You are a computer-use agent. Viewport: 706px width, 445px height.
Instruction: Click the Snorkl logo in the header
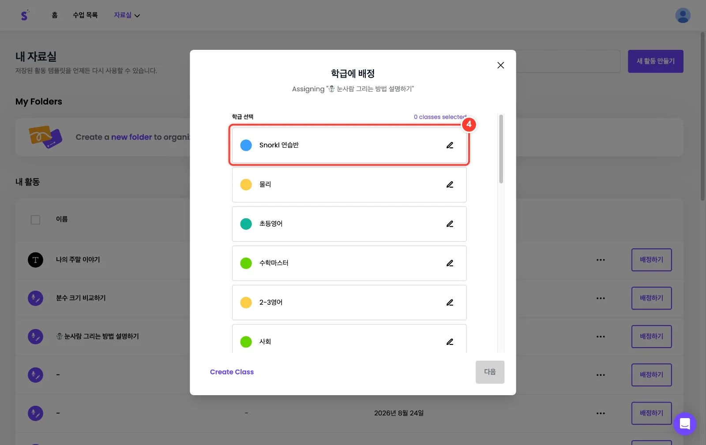(x=25, y=15)
